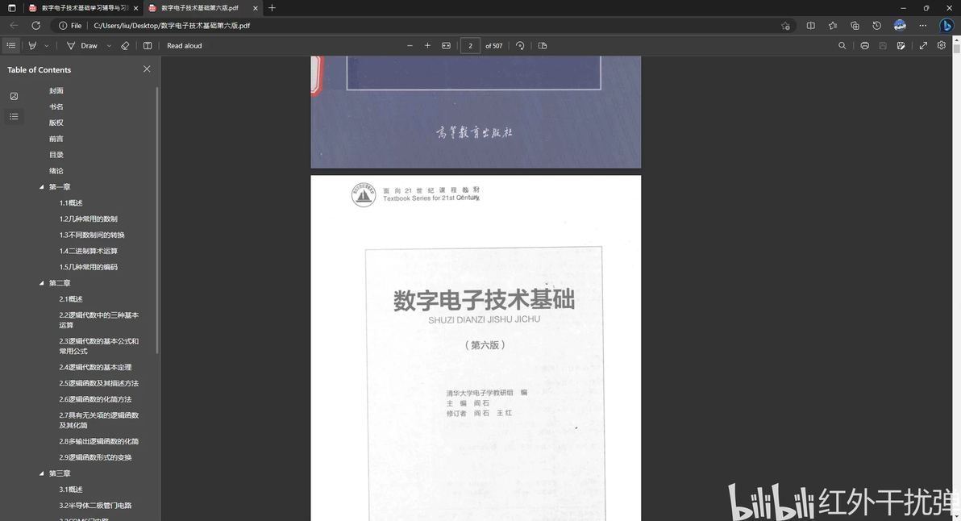Open section 1.2几种常用的数制
The width and height of the screenshot is (961, 521).
point(88,219)
